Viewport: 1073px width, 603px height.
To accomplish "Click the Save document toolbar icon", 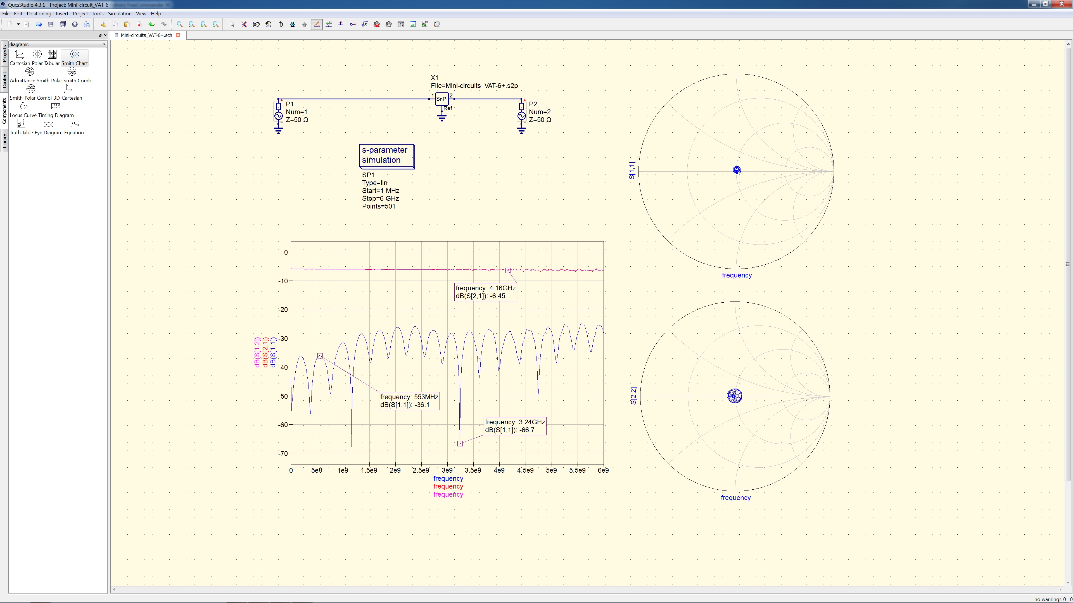I will (51, 25).
